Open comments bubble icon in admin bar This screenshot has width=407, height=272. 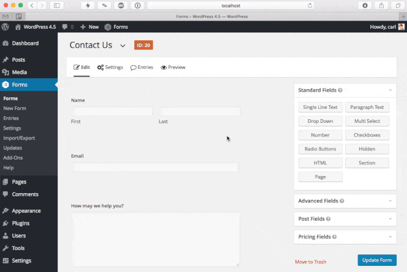click(65, 27)
